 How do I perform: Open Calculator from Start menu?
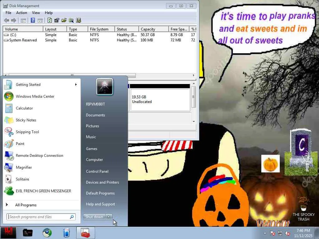pos(42,108)
